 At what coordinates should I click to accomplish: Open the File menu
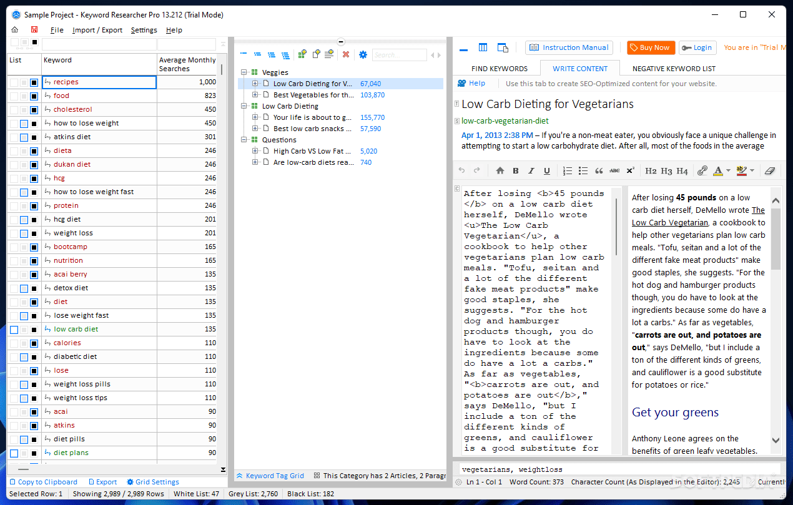[57, 30]
